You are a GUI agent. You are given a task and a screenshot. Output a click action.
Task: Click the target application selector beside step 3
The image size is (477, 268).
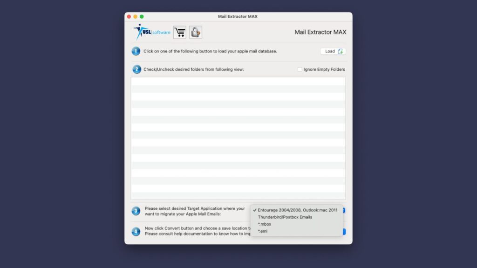[343, 210]
